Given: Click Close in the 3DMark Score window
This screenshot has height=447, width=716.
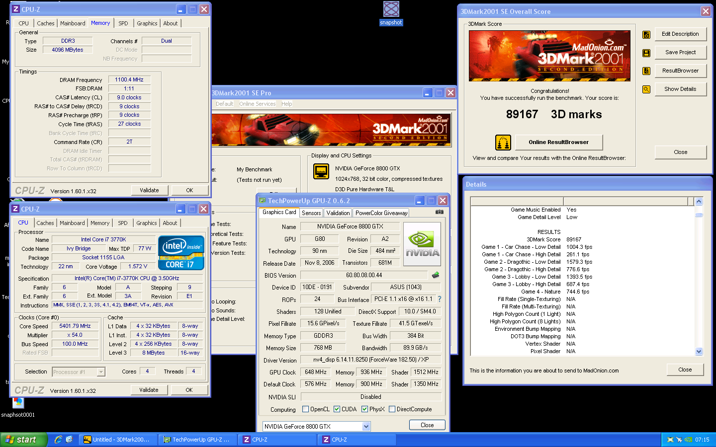Looking at the screenshot, I should (x=680, y=152).
